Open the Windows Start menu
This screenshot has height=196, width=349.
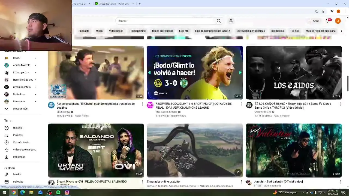(4, 192)
